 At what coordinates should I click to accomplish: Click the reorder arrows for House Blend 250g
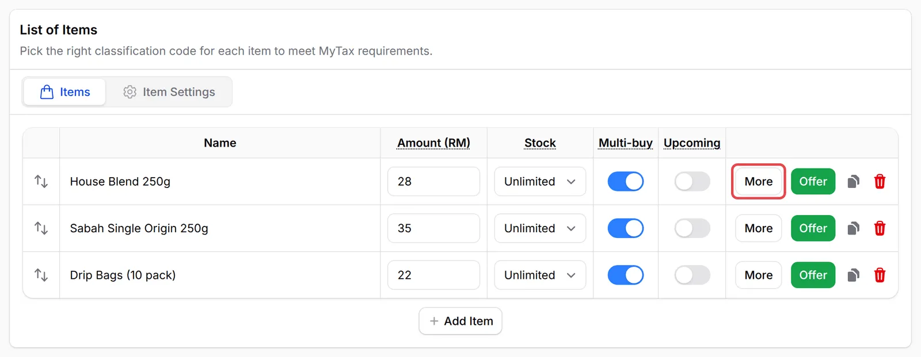tap(41, 182)
